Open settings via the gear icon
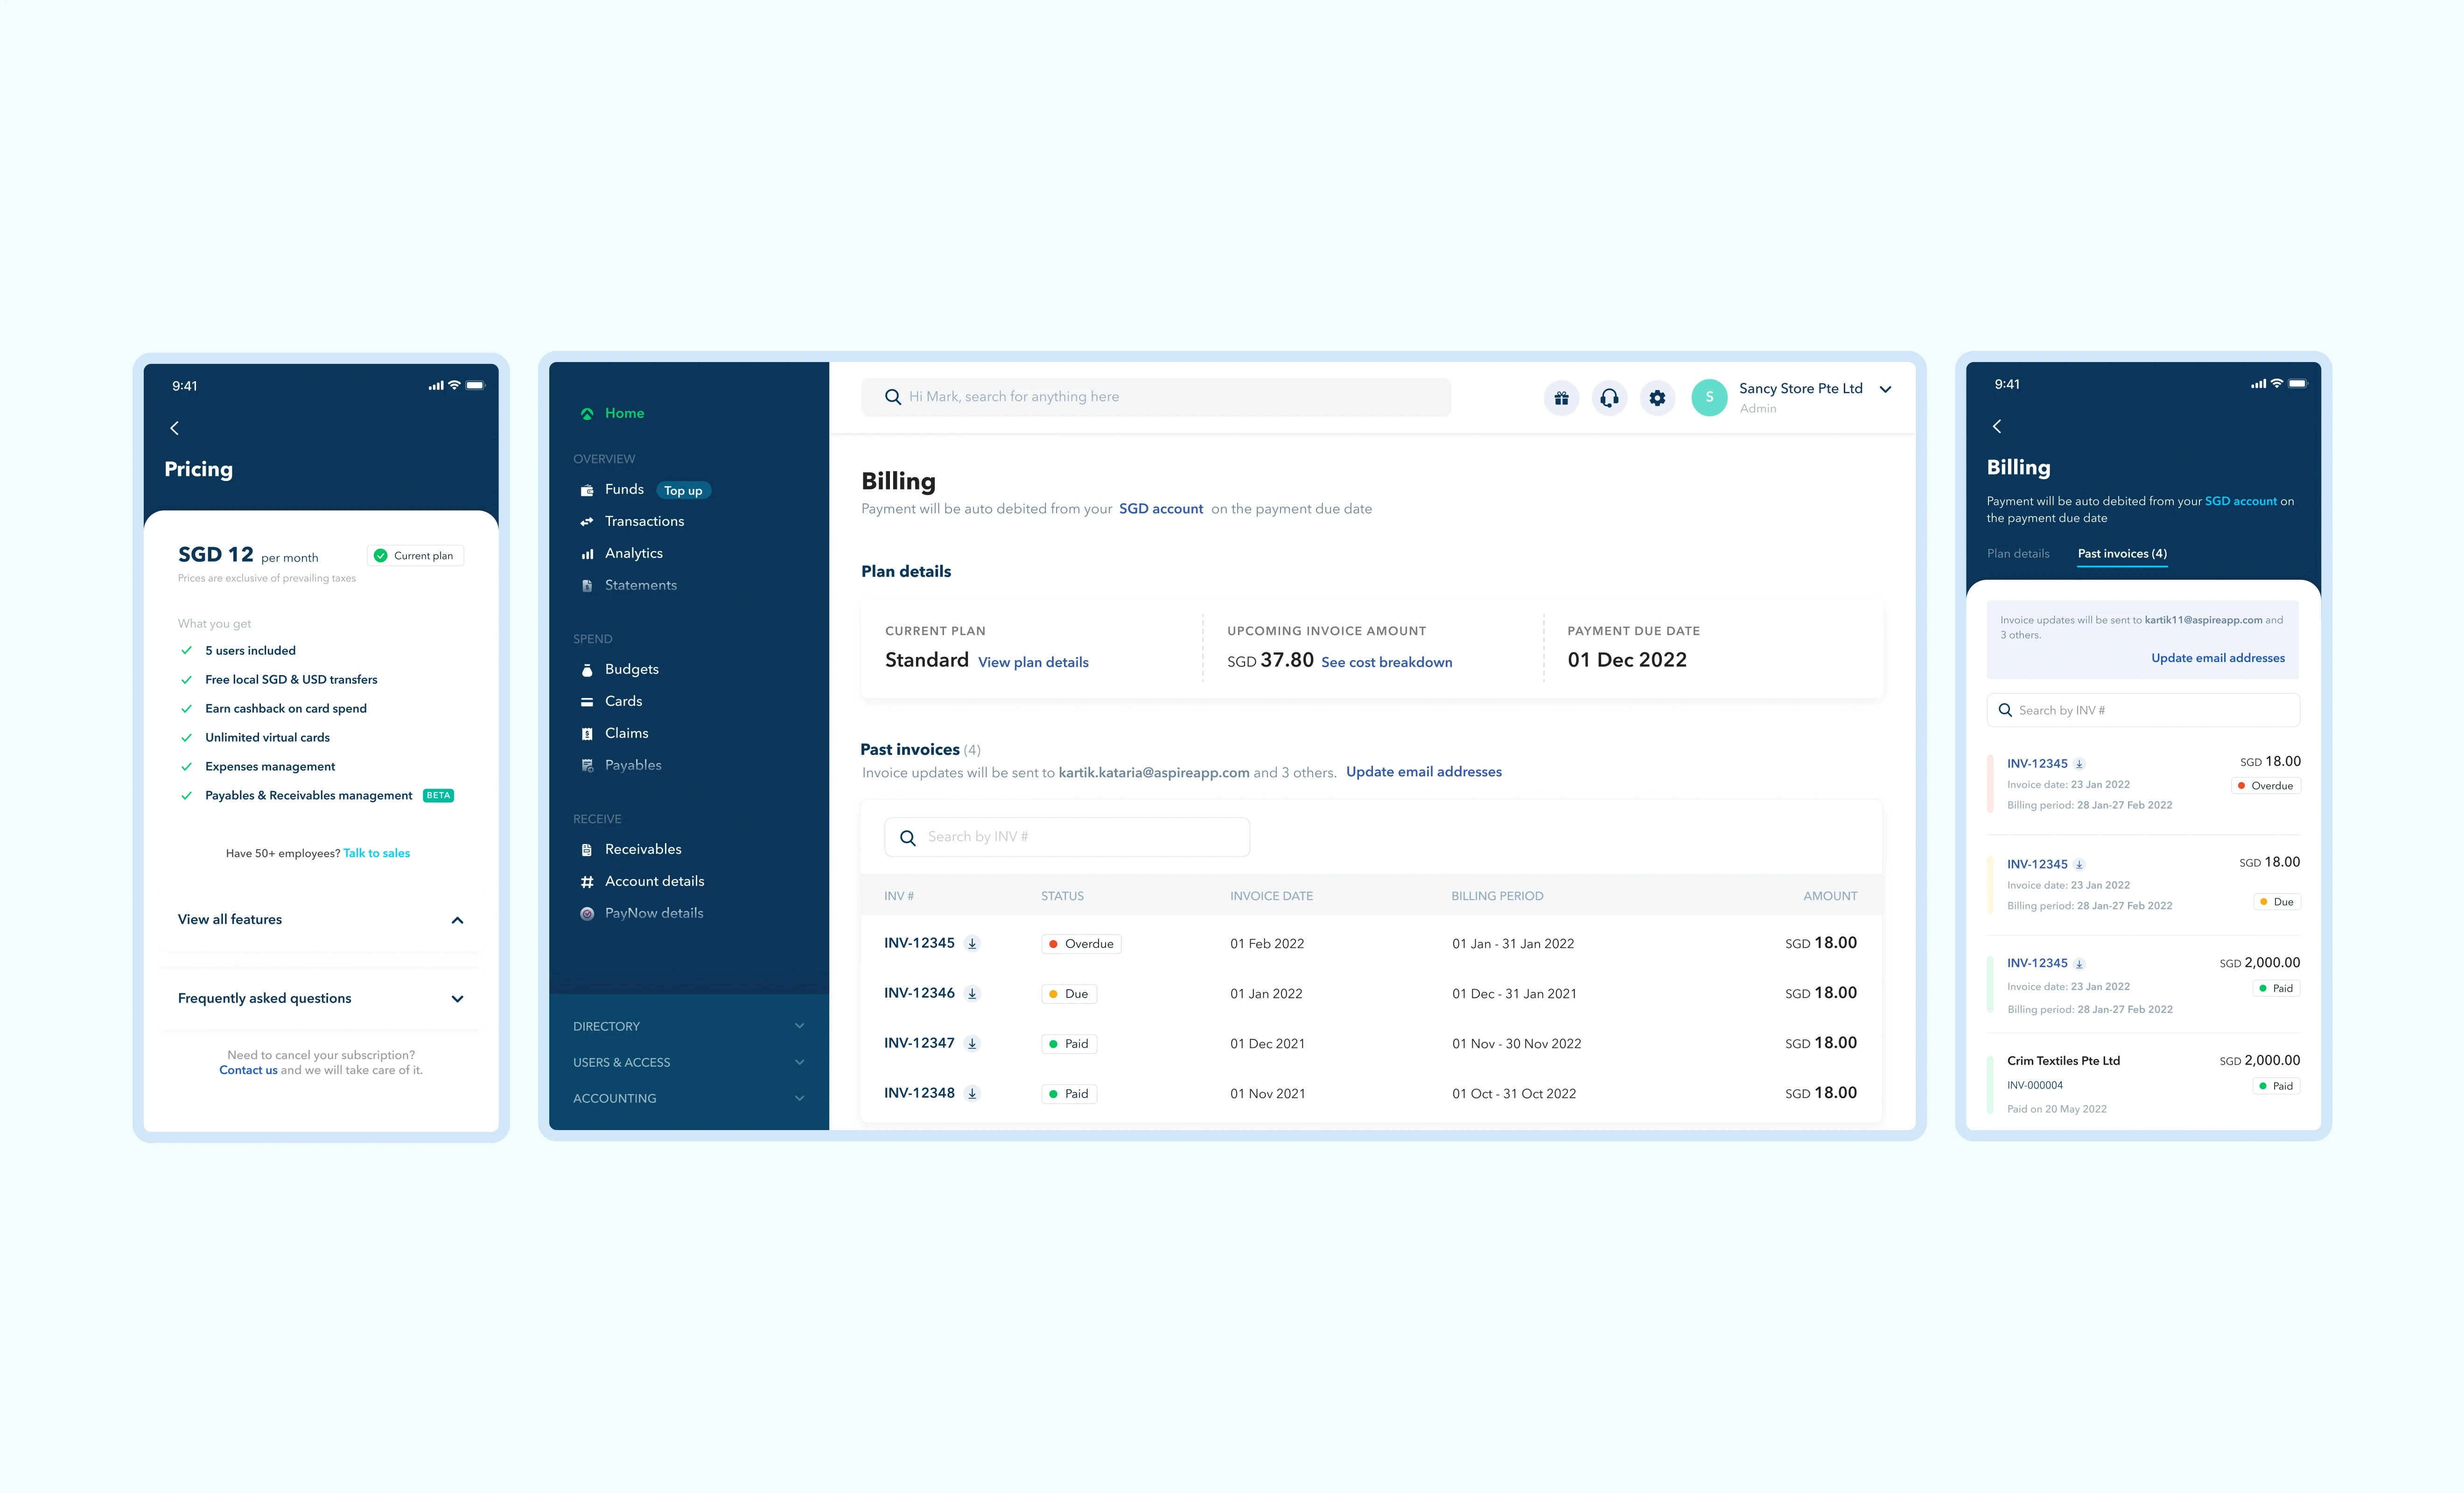The width and height of the screenshot is (2464, 1493). coord(1657,398)
